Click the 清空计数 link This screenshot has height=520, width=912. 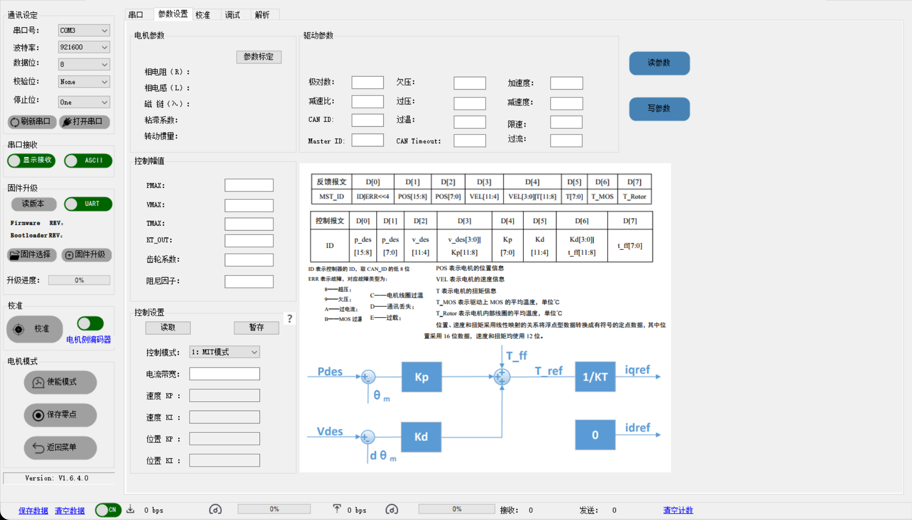tap(678, 510)
